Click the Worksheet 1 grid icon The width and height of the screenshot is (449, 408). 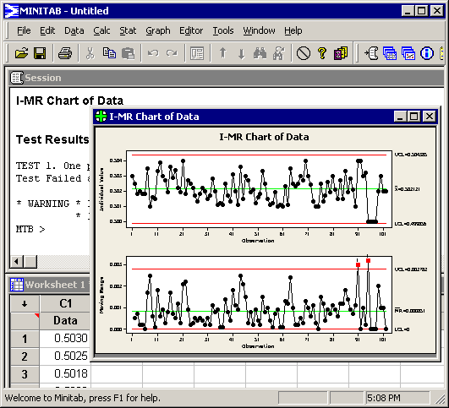17,285
